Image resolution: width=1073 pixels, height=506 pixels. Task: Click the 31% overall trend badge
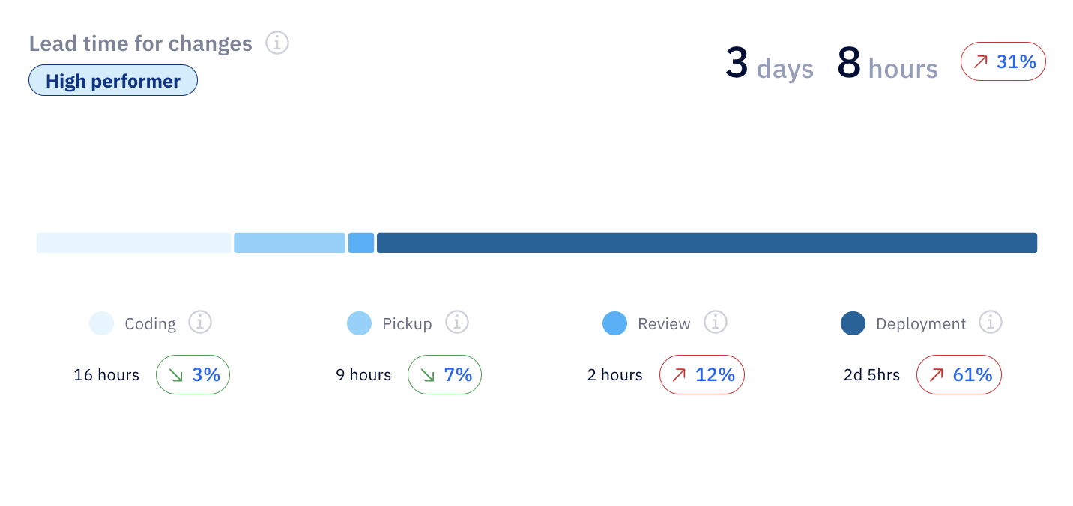point(1003,61)
